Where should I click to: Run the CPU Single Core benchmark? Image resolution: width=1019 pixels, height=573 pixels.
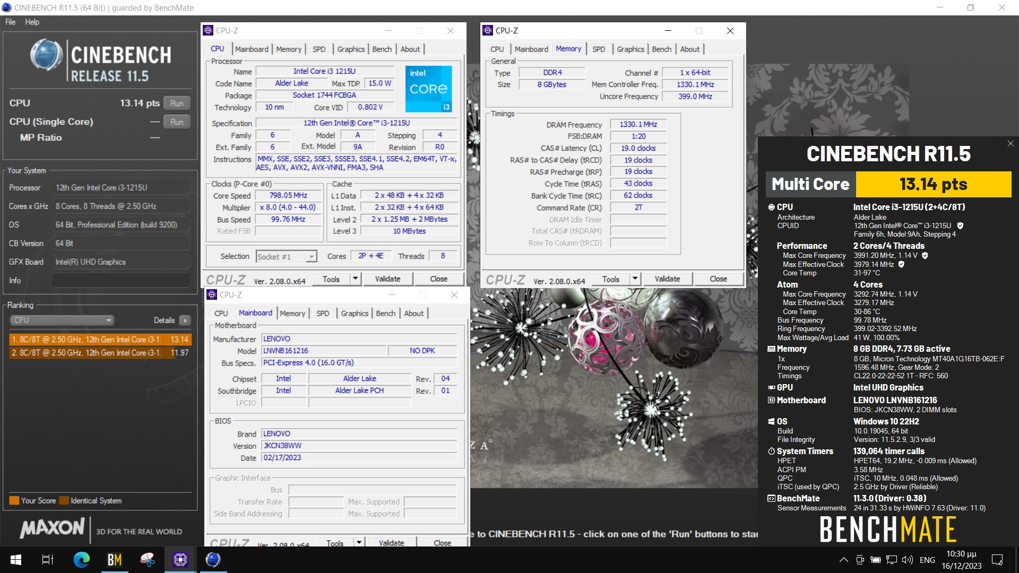pyautogui.click(x=177, y=121)
